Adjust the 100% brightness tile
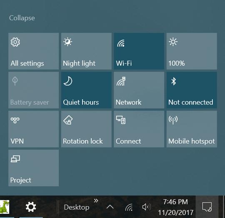 coord(192,51)
